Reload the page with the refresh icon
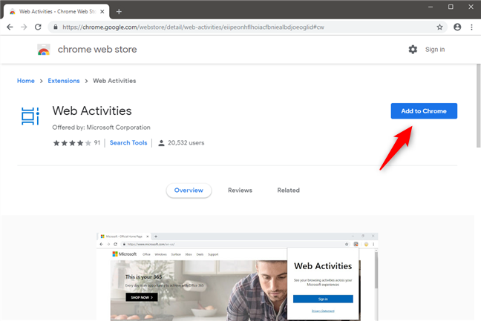Image resolution: width=481 pixels, height=321 pixels. coord(38,27)
